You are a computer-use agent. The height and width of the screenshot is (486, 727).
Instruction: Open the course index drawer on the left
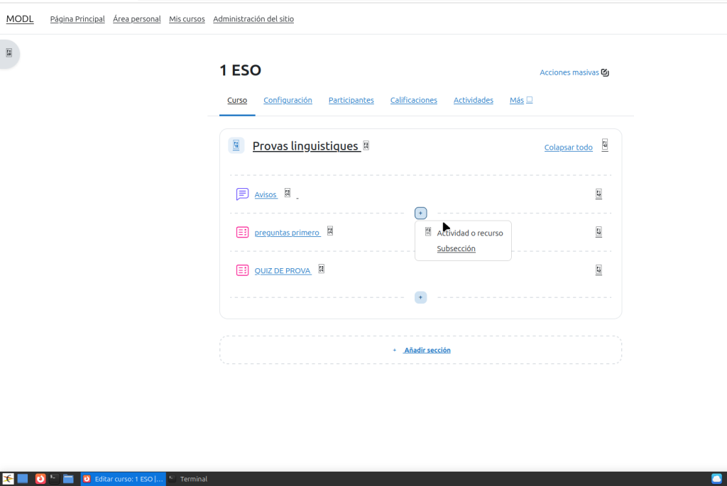9,53
